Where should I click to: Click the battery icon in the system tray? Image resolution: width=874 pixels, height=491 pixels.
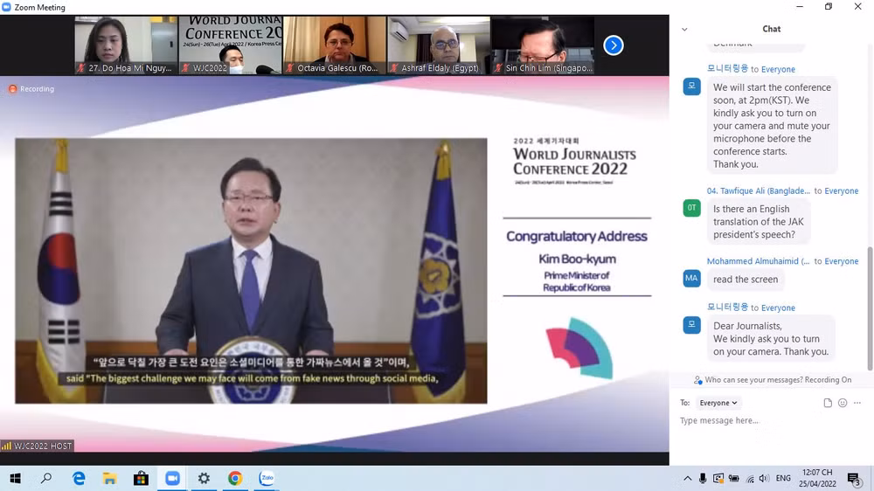tap(734, 478)
